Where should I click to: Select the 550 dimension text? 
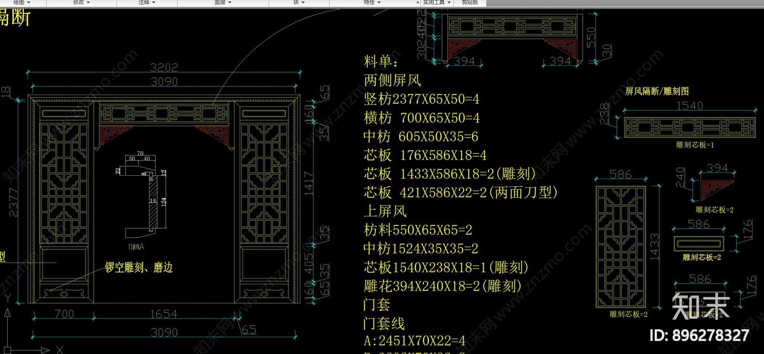pyautogui.click(x=591, y=37)
